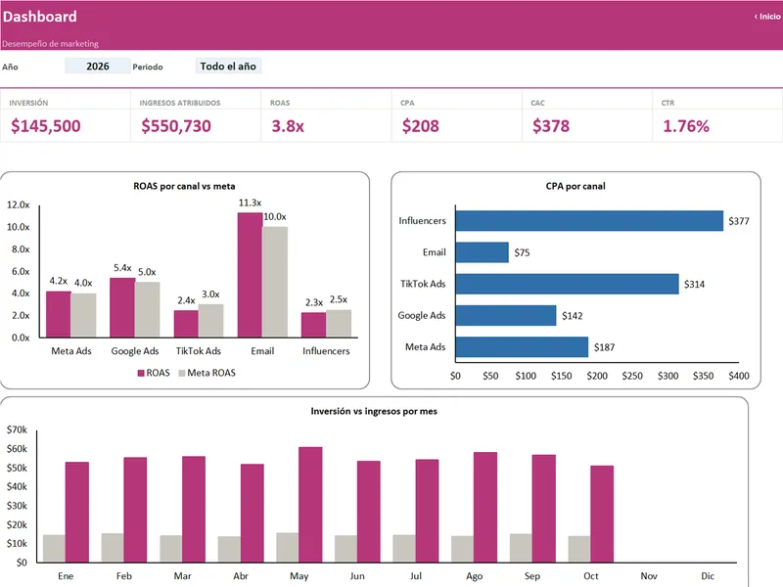Click the Influencers ROAS bar 2.3x
This screenshot has width=783, height=587.
(313, 325)
